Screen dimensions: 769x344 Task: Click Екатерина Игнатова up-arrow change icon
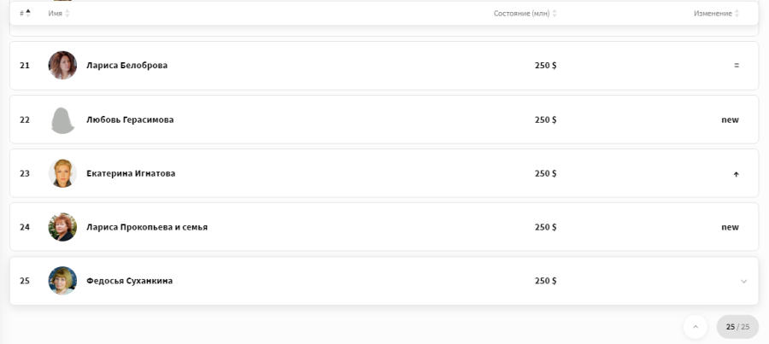pyautogui.click(x=737, y=174)
